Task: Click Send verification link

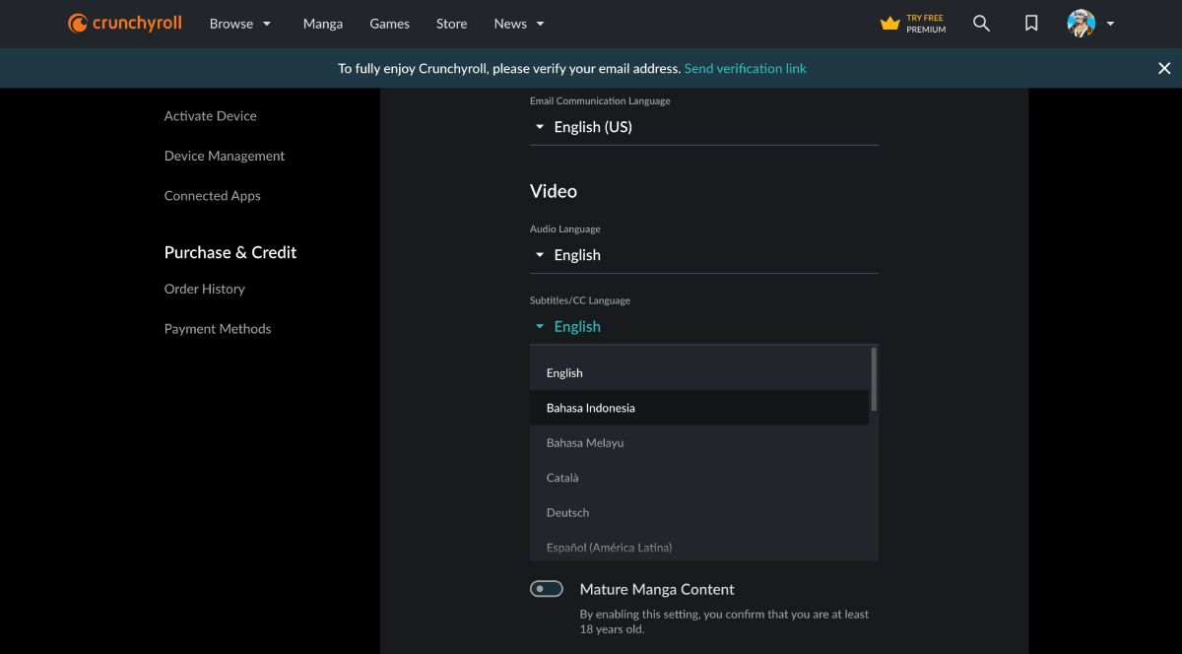Action: [745, 68]
